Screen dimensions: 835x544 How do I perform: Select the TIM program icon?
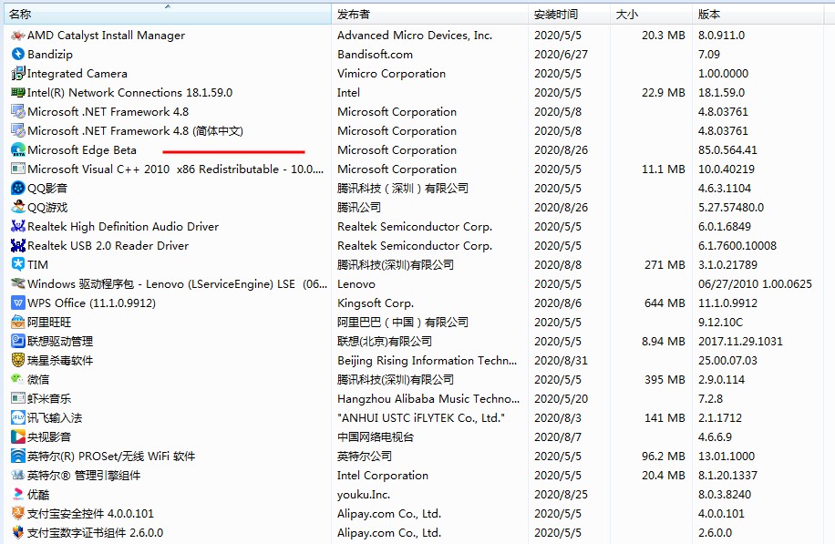tap(18, 264)
